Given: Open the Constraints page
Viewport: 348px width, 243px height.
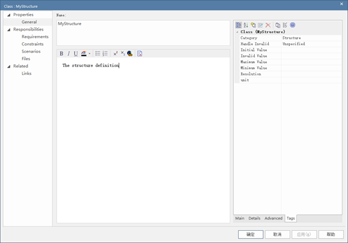Looking at the screenshot, I should click(33, 44).
